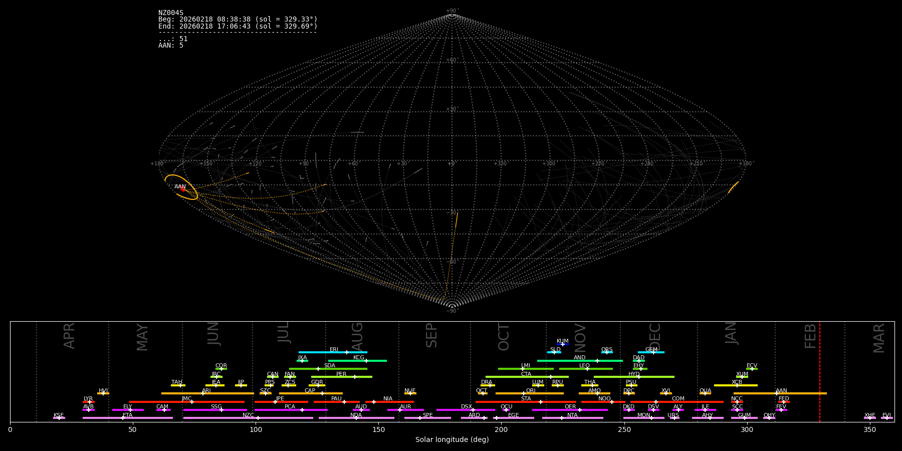The image size is (902, 451).
Task: Click the +90 north pole label
Action: (452, 11)
